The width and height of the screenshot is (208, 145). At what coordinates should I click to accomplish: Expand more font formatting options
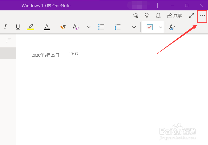tap(89, 27)
